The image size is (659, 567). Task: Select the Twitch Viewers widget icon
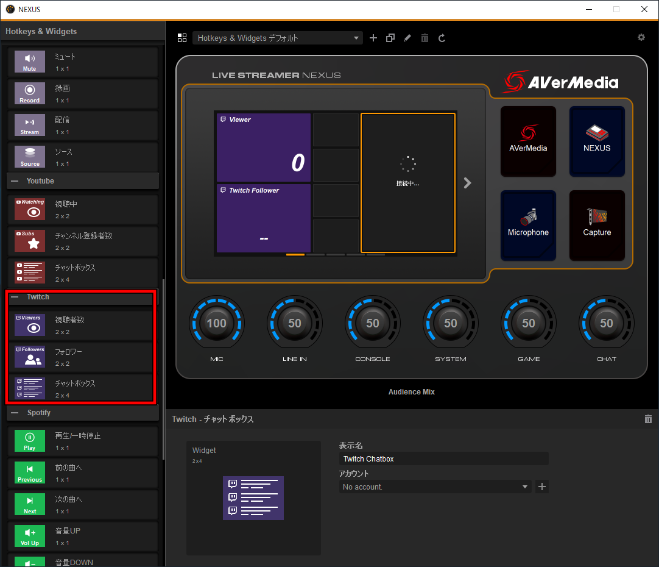point(30,325)
